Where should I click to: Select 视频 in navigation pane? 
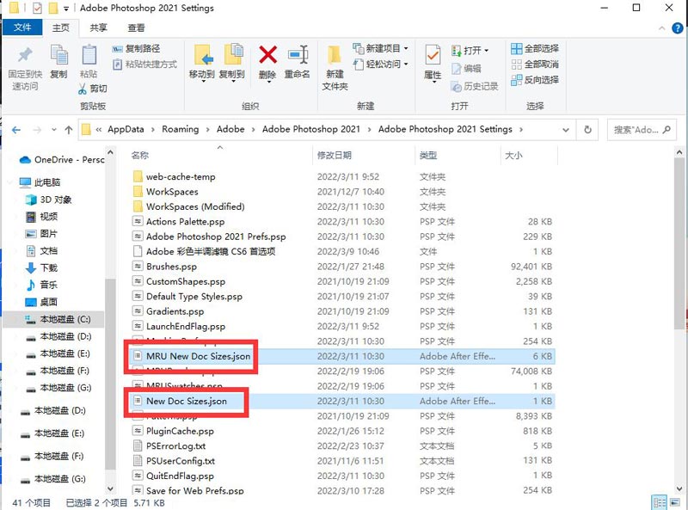coord(41,217)
